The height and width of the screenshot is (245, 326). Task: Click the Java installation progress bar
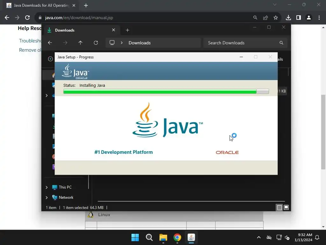pos(166,91)
